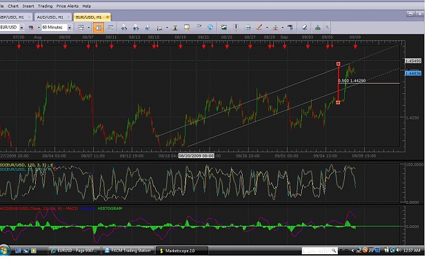Click the green vertical scale compress icon
The width and height of the screenshot is (431, 259).
coord(175,28)
